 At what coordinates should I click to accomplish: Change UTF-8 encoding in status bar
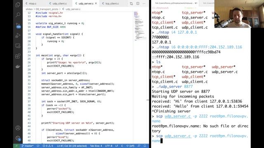click(x=108, y=146)
